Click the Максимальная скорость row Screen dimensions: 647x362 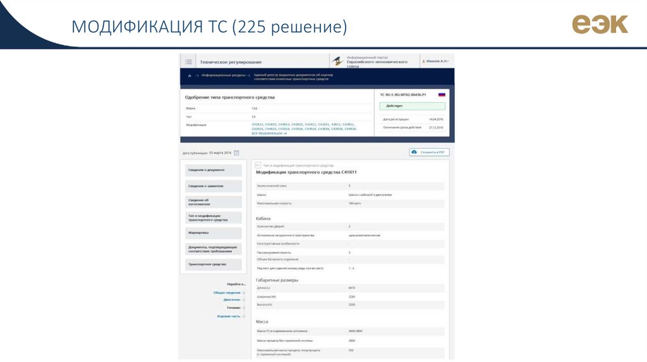[x=350, y=204]
